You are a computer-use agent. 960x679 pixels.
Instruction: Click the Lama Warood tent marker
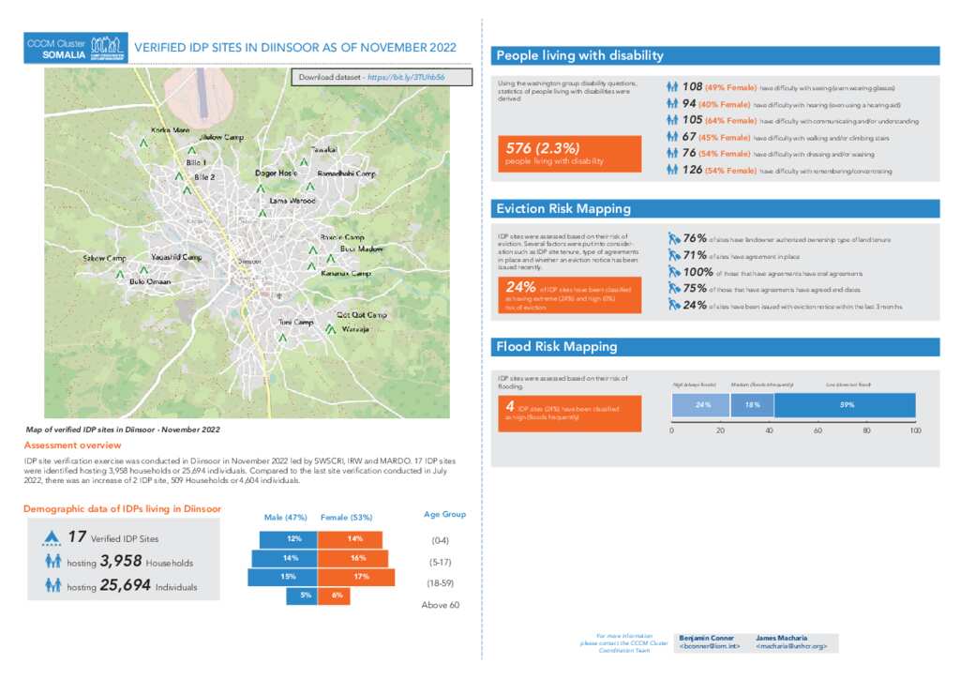pos(262,213)
